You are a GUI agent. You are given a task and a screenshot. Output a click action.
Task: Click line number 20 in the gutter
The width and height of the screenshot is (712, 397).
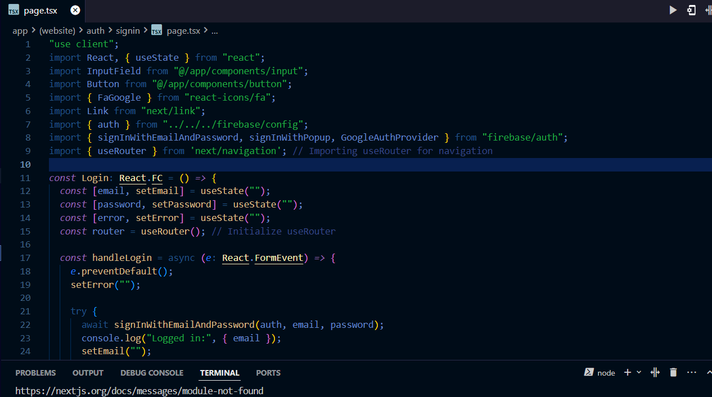(x=25, y=298)
